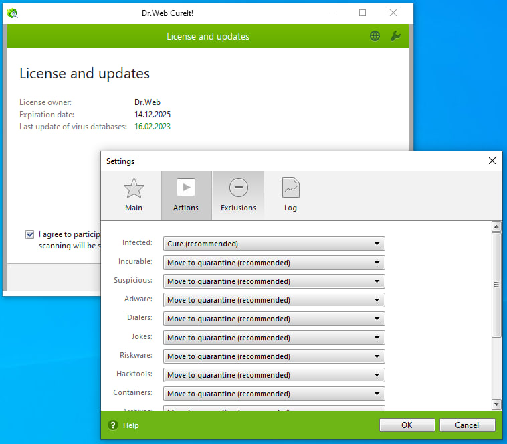Open the wrench settings icon
The width and height of the screenshot is (507, 444).
point(395,36)
